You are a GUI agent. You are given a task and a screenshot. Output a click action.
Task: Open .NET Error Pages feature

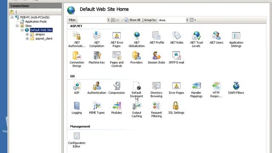[116, 40]
